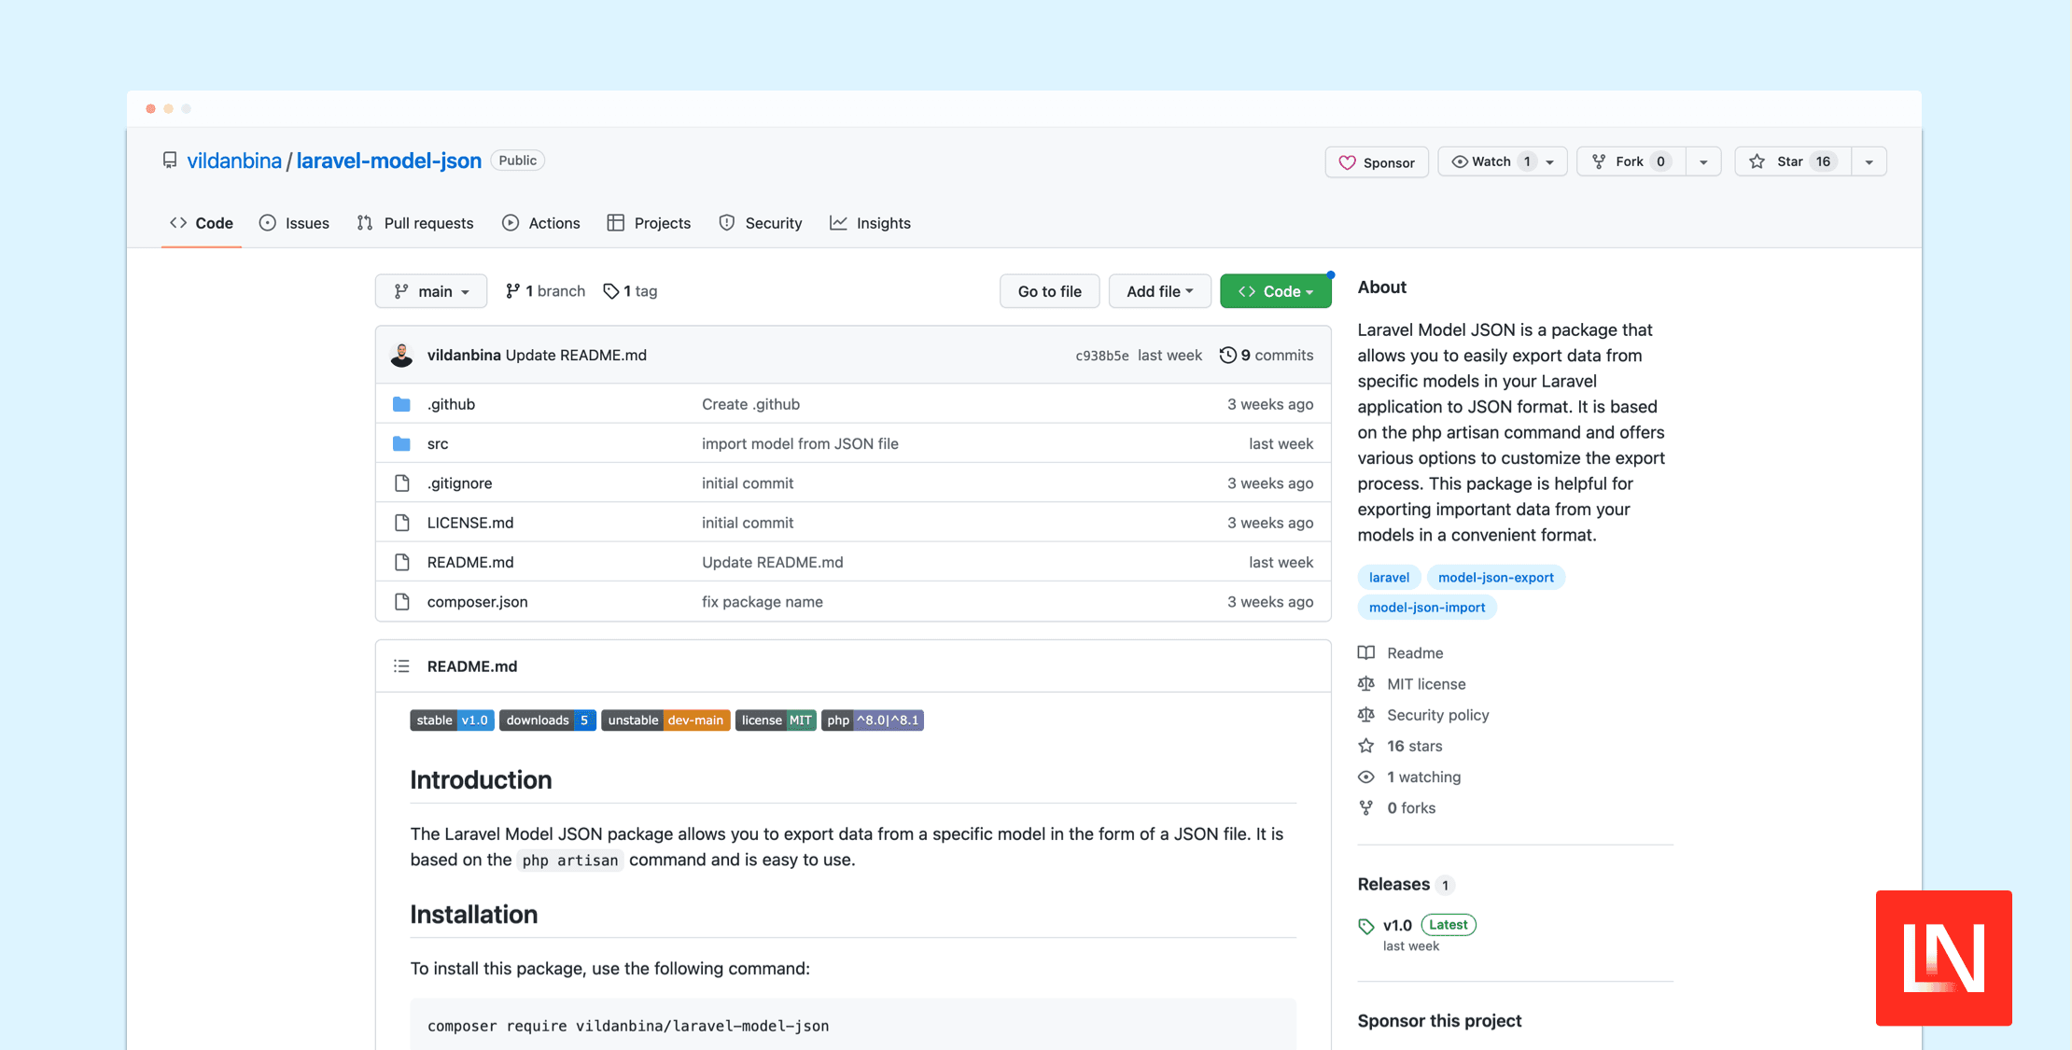Click the model-json-export topic tag
This screenshot has width=2072, height=1050.
point(1495,577)
